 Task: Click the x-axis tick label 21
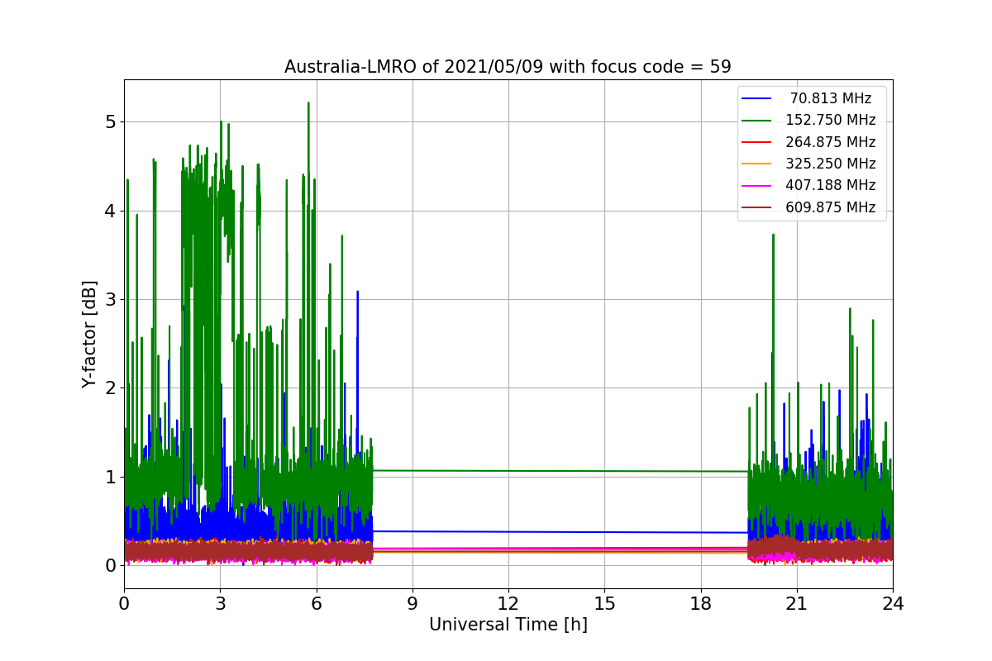click(x=796, y=604)
